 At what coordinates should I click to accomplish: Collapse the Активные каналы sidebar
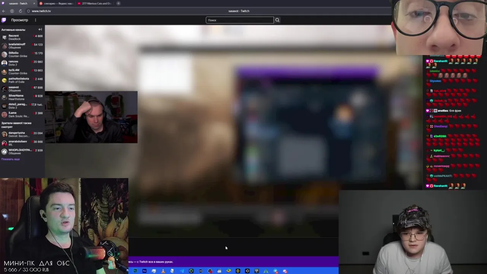point(40,29)
